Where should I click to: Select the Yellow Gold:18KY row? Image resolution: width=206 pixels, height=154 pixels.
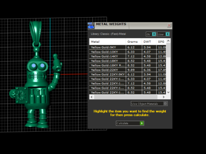tap(128, 61)
